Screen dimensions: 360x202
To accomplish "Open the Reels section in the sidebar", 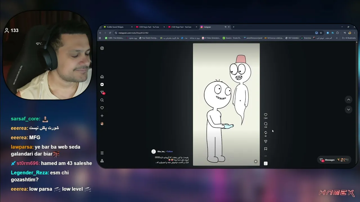I will 102,84.
